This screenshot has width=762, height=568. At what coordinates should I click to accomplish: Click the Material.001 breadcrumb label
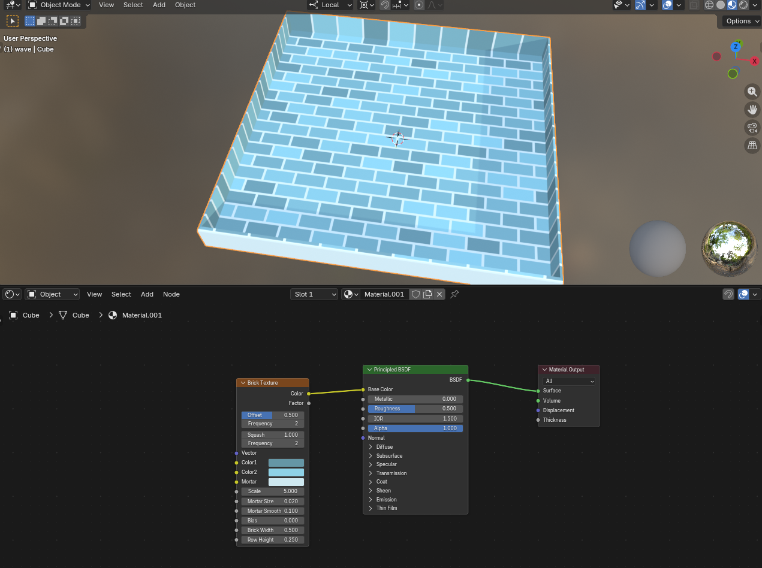(x=142, y=315)
